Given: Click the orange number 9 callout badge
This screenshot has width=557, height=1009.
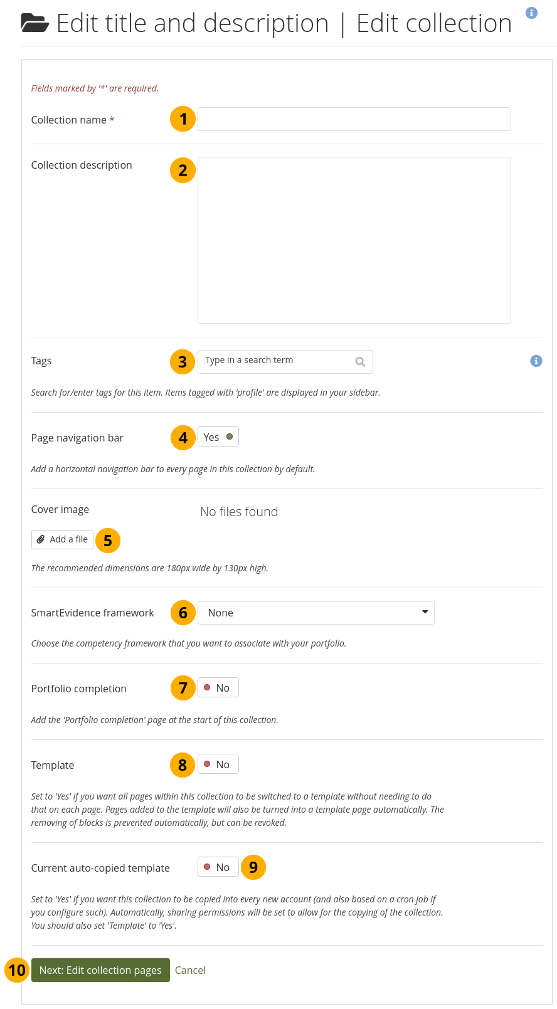Looking at the screenshot, I should [x=253, y=867].
